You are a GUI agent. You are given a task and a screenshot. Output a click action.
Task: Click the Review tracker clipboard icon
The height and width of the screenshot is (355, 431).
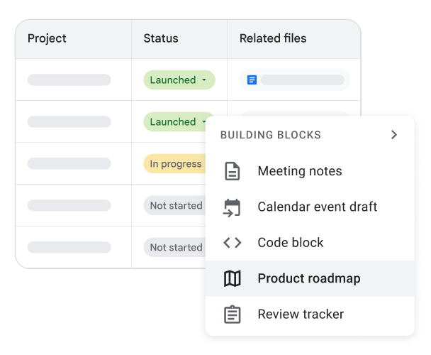tap(232, 315)
